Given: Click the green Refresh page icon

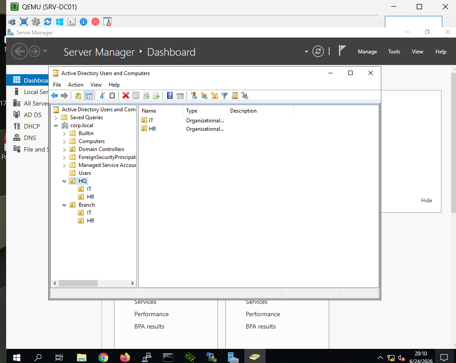Looking at the screenshot, I should [x=146, y=96].
